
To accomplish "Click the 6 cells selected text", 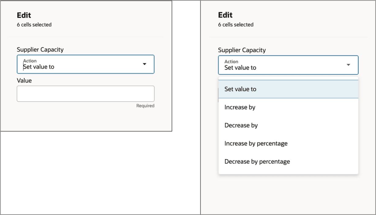I will pos(34,25).
